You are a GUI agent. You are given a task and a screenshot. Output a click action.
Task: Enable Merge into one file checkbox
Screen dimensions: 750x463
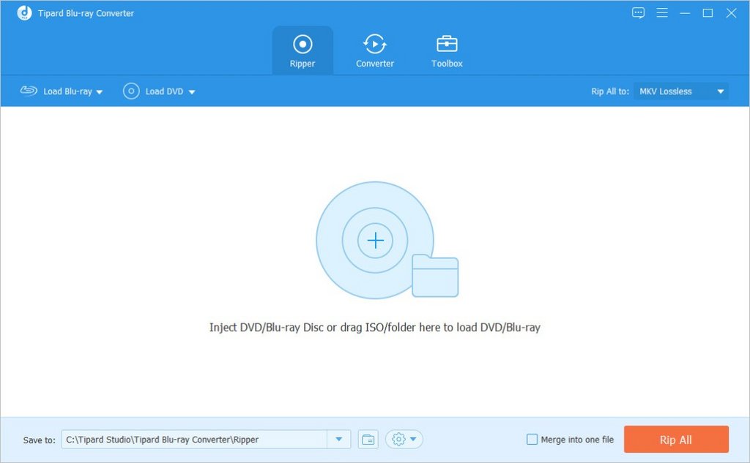(532, 439)
